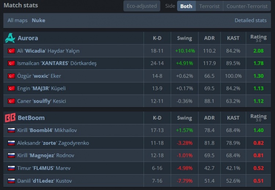Open the Detailed stats link

point(251,20)
